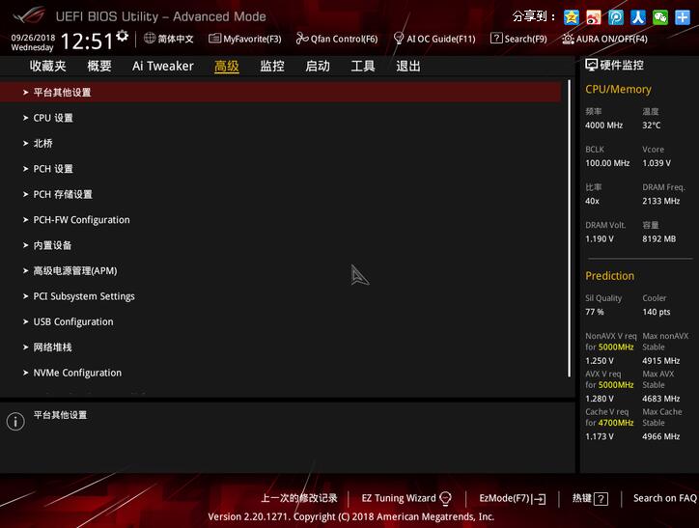Screen dimensions: 699x528
Task: Click the AI OC Guide bulb icon
Action: [x=399, y=39]
